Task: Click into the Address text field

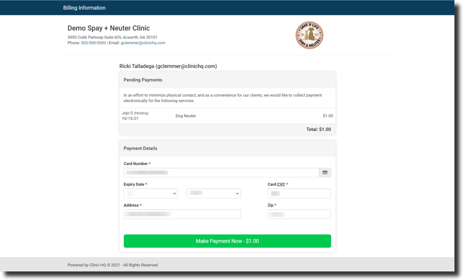Action: click(182, 215)
